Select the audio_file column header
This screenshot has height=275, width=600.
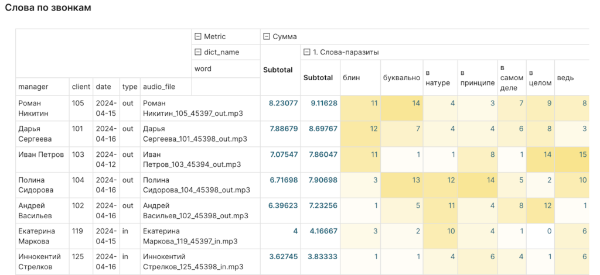coord(158,87)
